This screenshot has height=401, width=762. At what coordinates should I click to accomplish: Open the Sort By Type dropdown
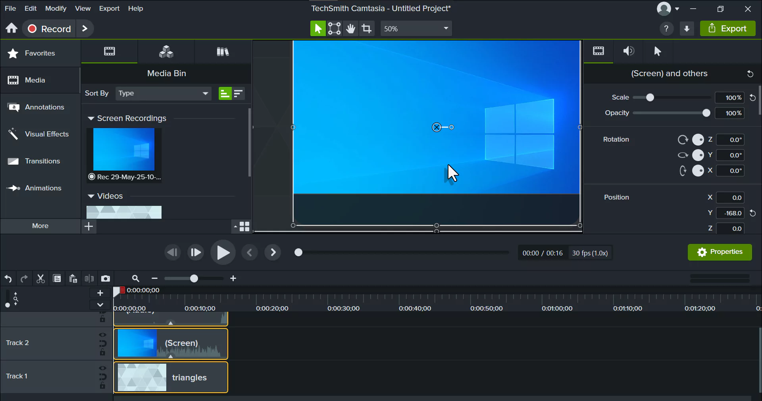164,94
